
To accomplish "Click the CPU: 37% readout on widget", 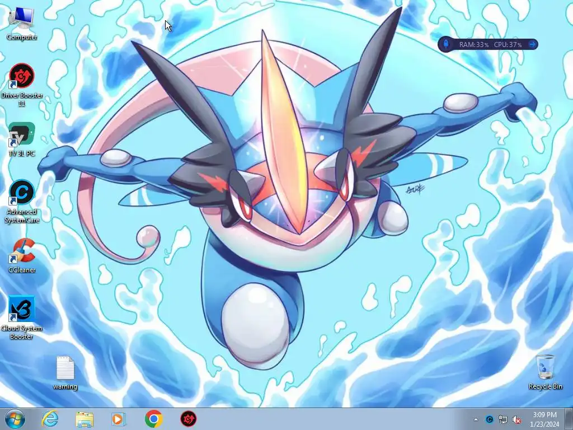I will [508, 45].
